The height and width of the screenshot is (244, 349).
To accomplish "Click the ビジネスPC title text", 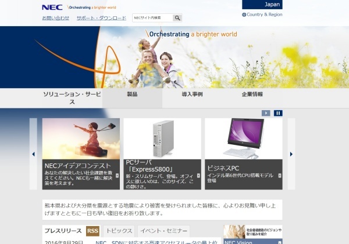I will pos(223,168).
